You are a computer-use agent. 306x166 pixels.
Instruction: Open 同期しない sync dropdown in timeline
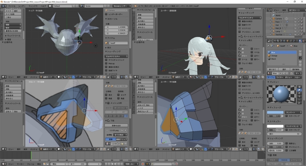131,164
